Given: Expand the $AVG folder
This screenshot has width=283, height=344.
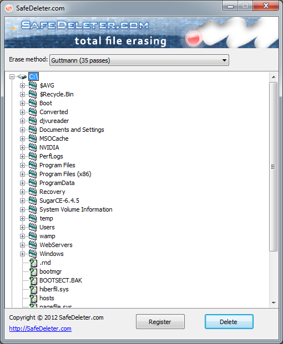Looking at the screenshot, I should click(22, 85).
